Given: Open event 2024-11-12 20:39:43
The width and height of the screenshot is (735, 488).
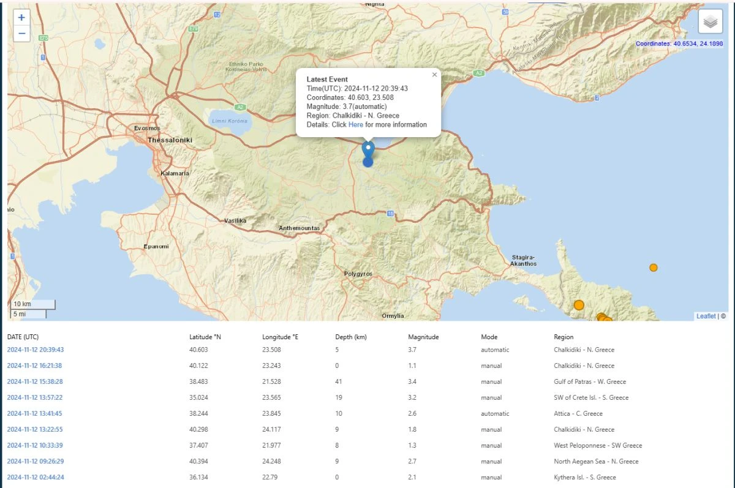Looking at the screenshot, I should point(36,350).
